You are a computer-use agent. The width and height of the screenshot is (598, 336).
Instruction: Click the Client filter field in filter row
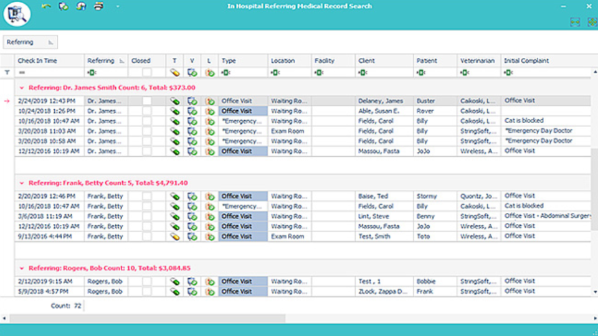(x=384, y=72)
